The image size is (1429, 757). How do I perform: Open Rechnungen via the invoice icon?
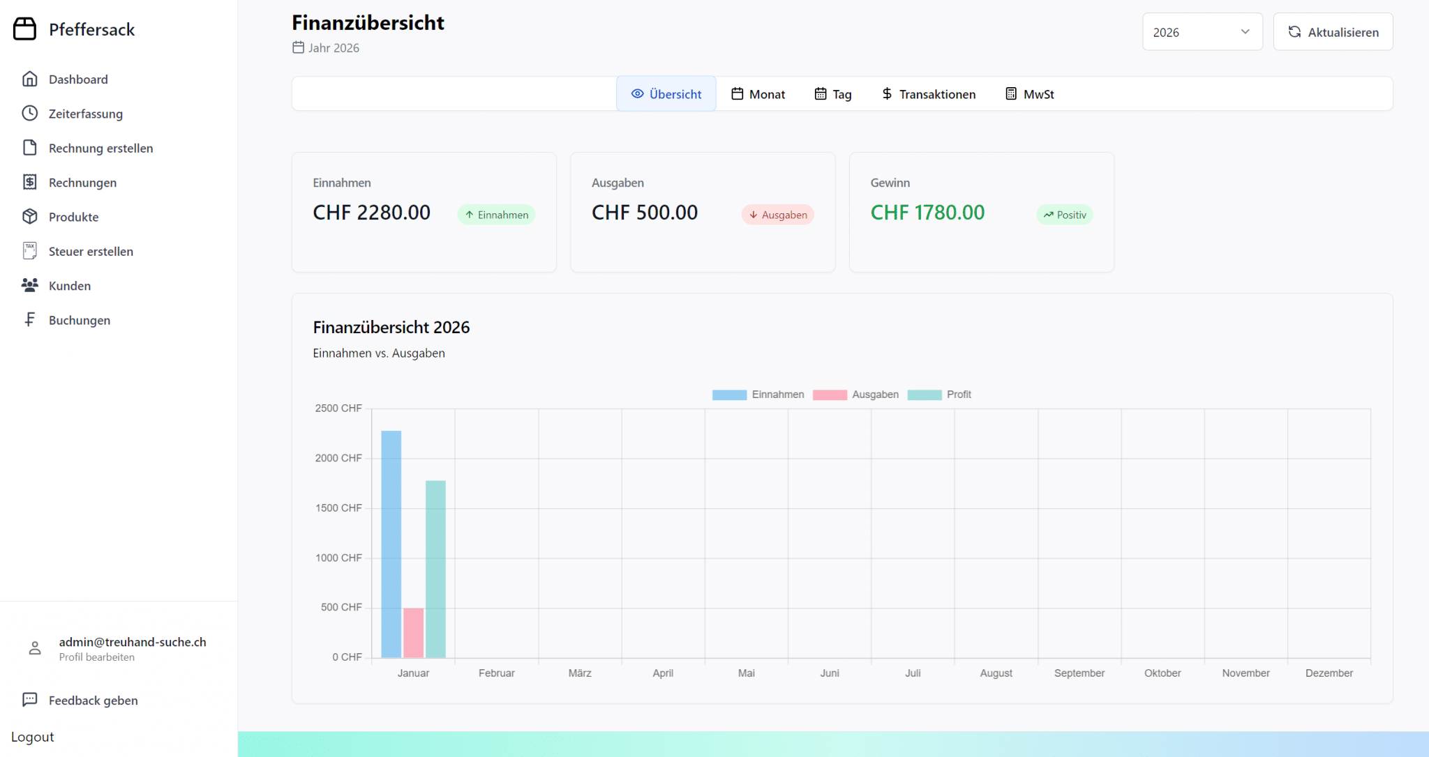pos(29,182)
